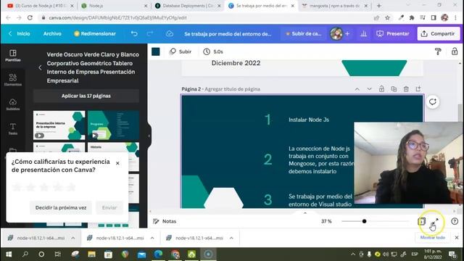
Task: Click the zoom slider handle
Action: (364, 221)
